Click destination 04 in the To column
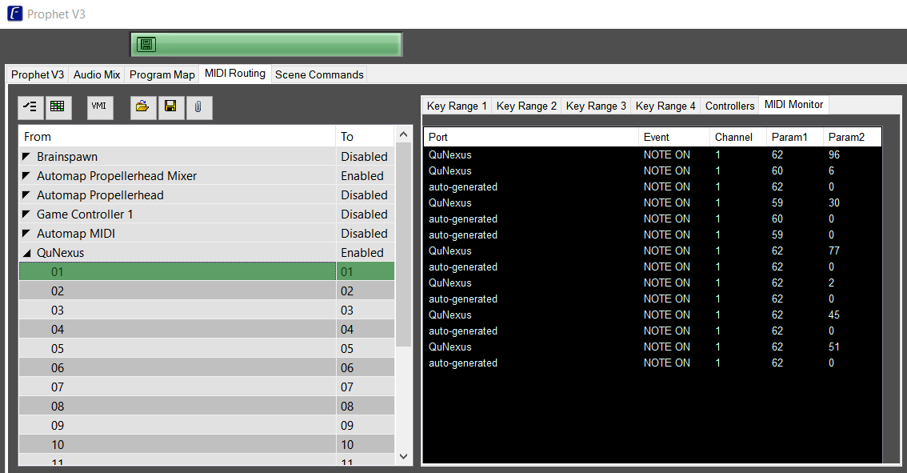The width and height of the screenshot is (907, 473). (365, 329)
